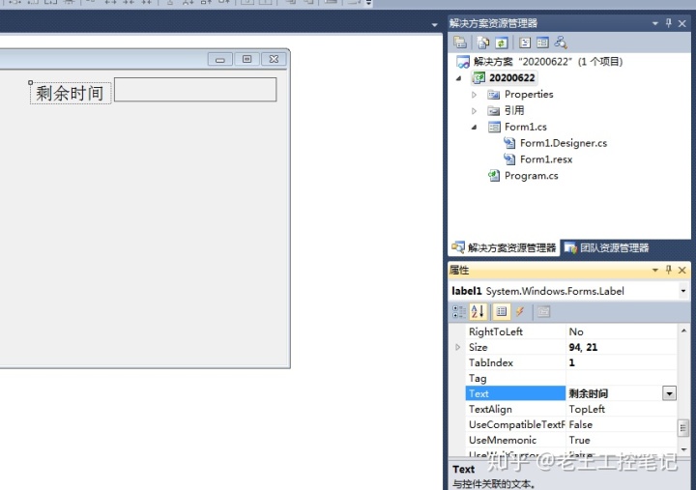Pin the Solution Explorer panel (解决方案资源管理器)

click(x=669, y=23)
